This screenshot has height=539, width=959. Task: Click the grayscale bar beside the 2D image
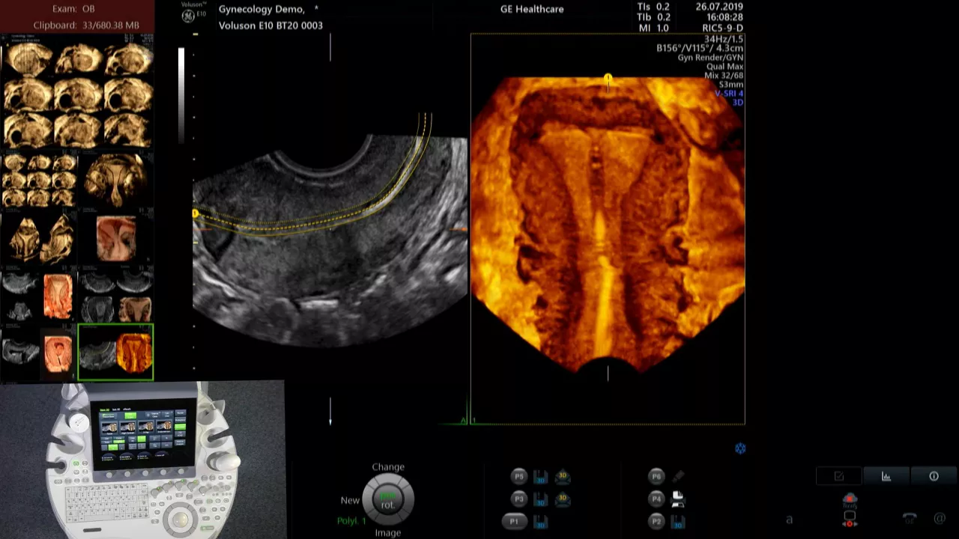pos(181,95)
